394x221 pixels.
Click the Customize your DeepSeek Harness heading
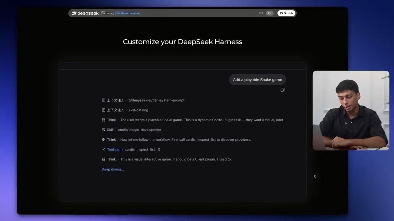click(x=183, y=42)
